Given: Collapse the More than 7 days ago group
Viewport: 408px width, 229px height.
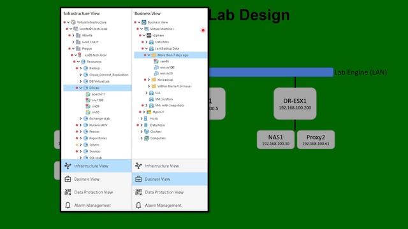Looking at the screenshot, I should point(149,55).
